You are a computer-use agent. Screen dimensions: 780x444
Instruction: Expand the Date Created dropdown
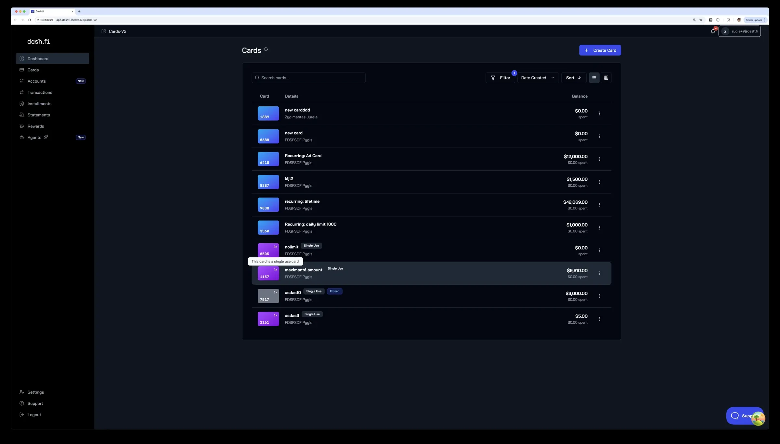[x=538, y=78]
